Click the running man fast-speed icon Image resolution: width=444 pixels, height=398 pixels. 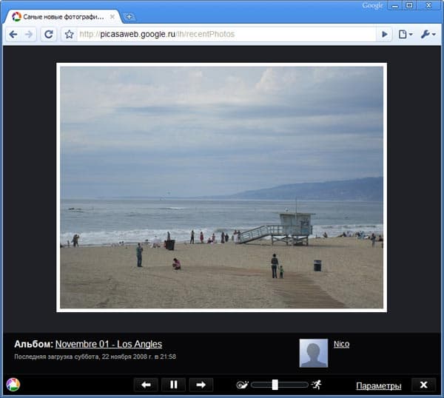[x=317, y=385]
